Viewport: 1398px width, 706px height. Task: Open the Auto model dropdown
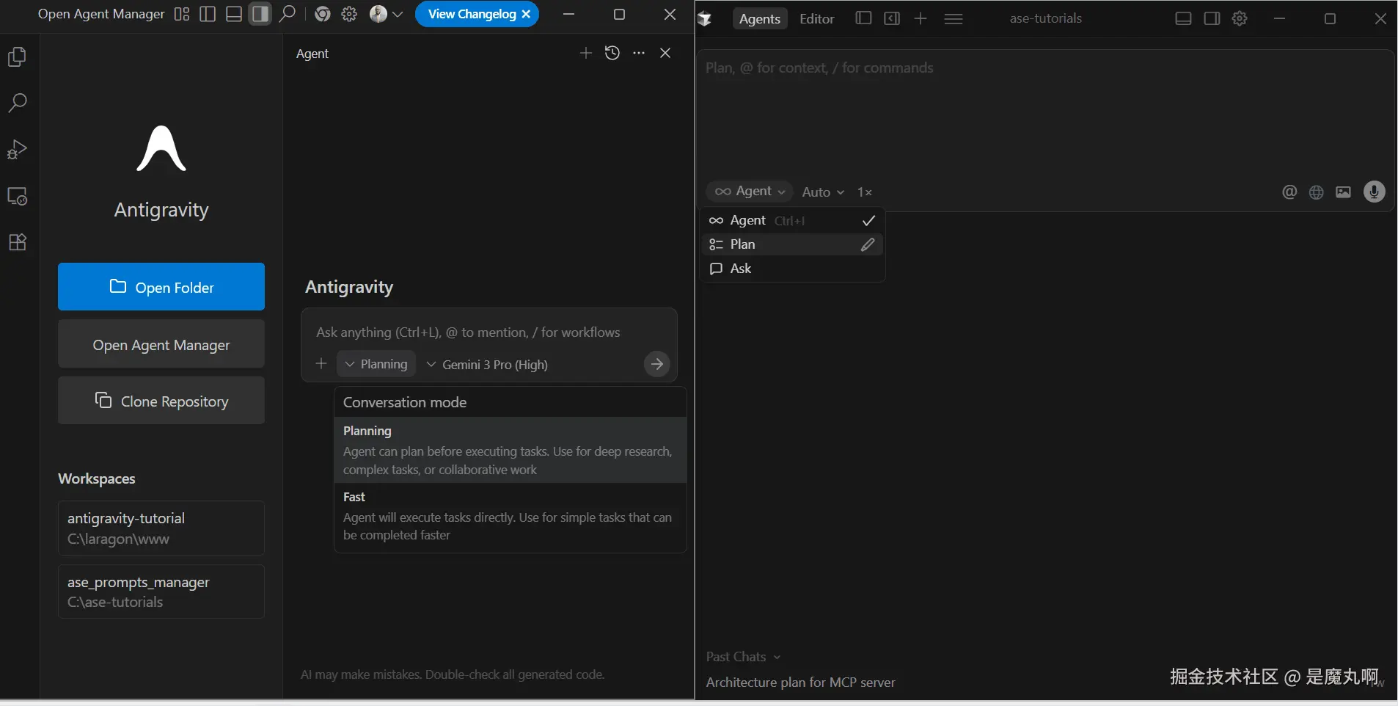coord(823,192)
